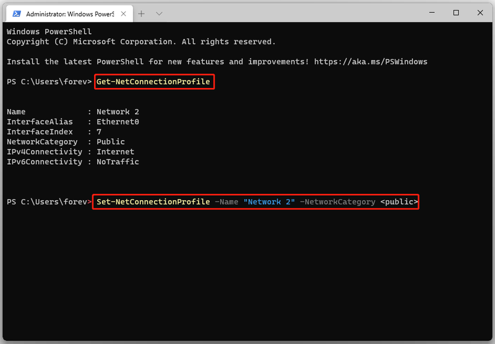Click the NetworkCategory Public output value
Image resolution: width=495 pixels, height=344 pixels.
pyautogui.click(x=111, y=142)
